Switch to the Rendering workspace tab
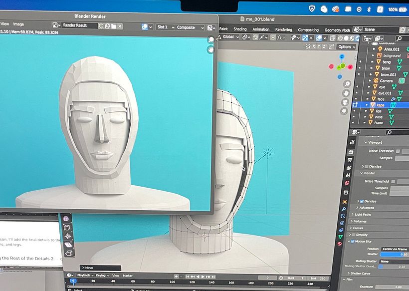 pyautogui.click(x=284, y=30)
